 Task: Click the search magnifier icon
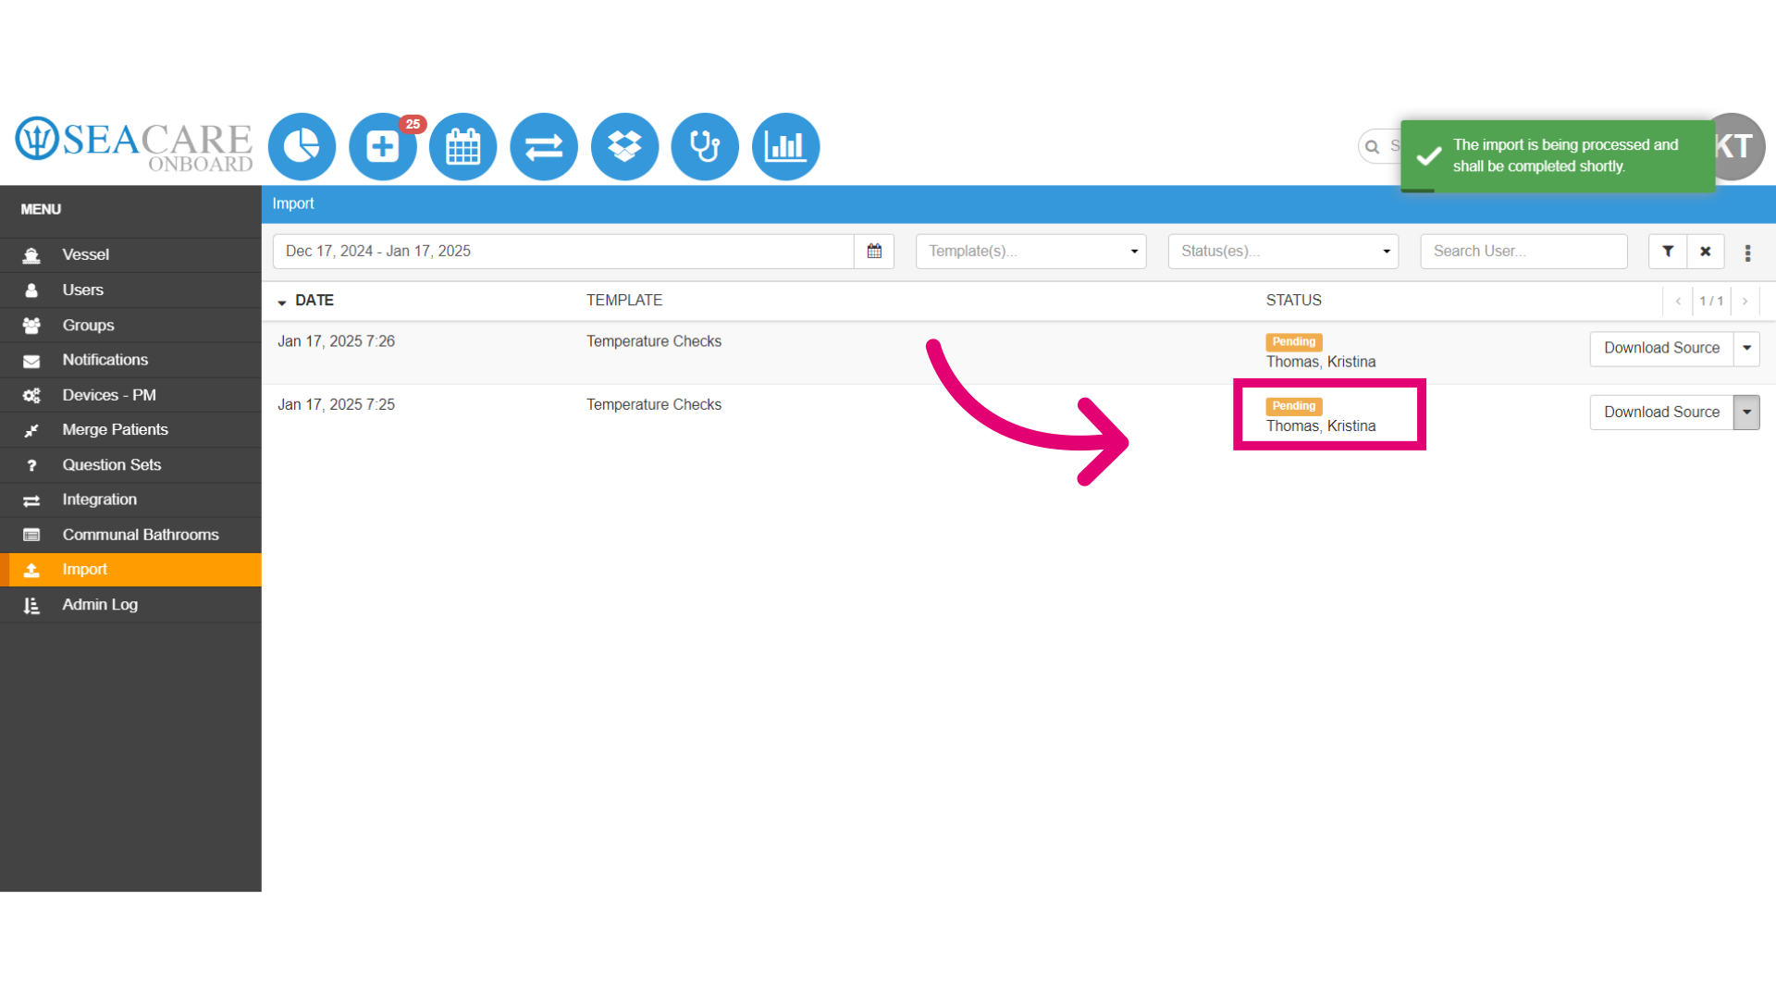(1373, 146)
